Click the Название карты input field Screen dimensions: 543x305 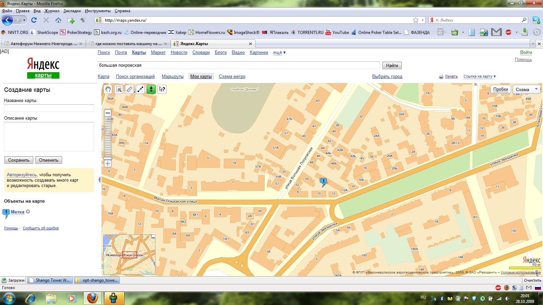pyautogui.click(x=49, y=108)
